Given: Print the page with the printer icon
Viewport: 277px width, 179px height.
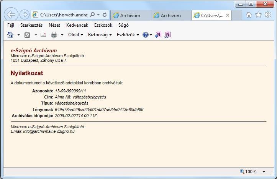Looking at the screenshot, I should click(x=54, y=35).
